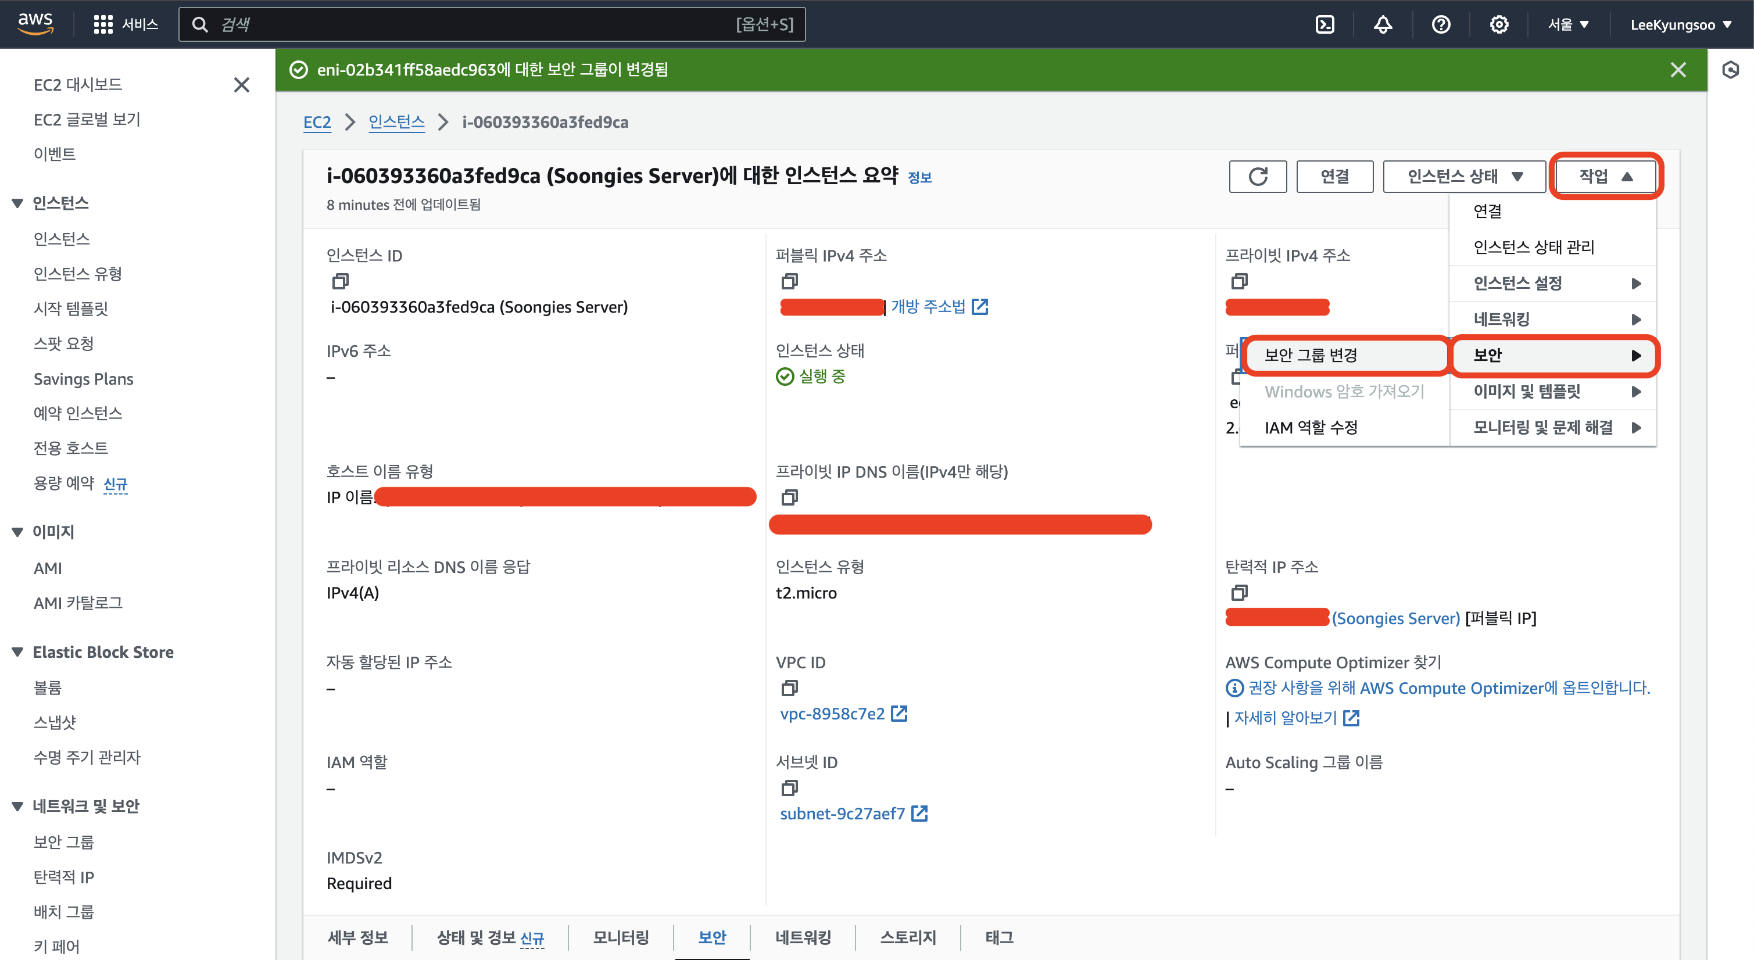Open Savings Plans in sidebar

pyautogui.click(x=83, y=379)
